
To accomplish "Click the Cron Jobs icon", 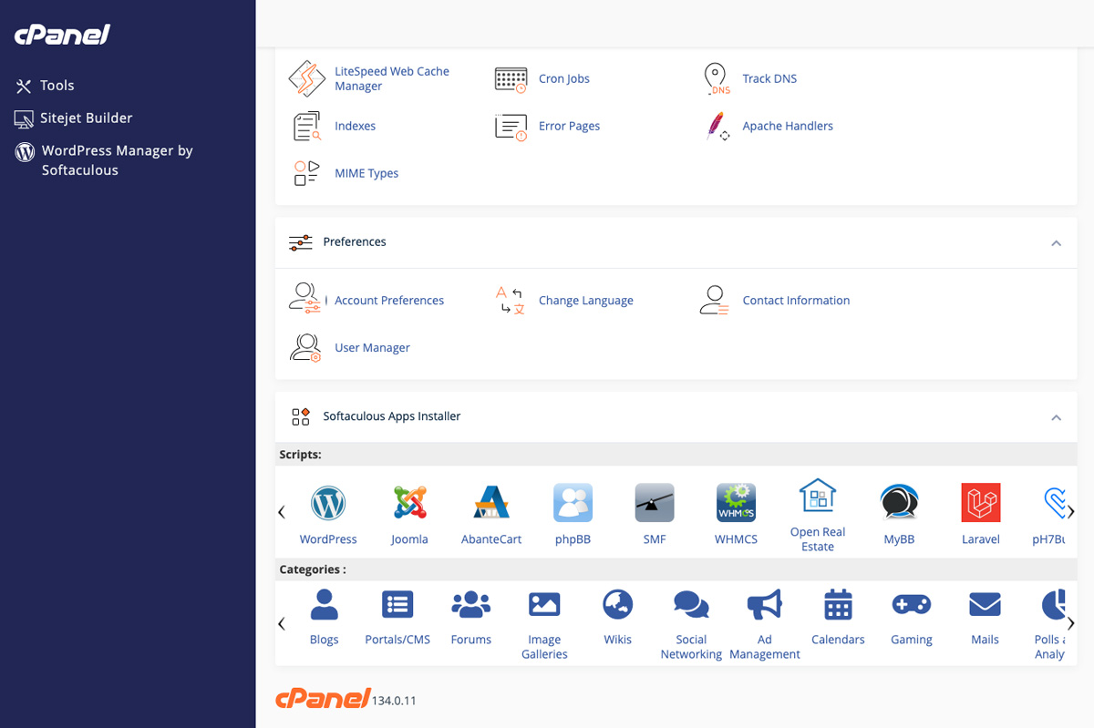I will [x=511, y=79].
